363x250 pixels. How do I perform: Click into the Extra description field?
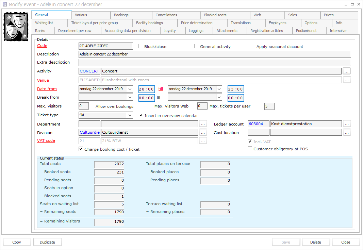214,62
